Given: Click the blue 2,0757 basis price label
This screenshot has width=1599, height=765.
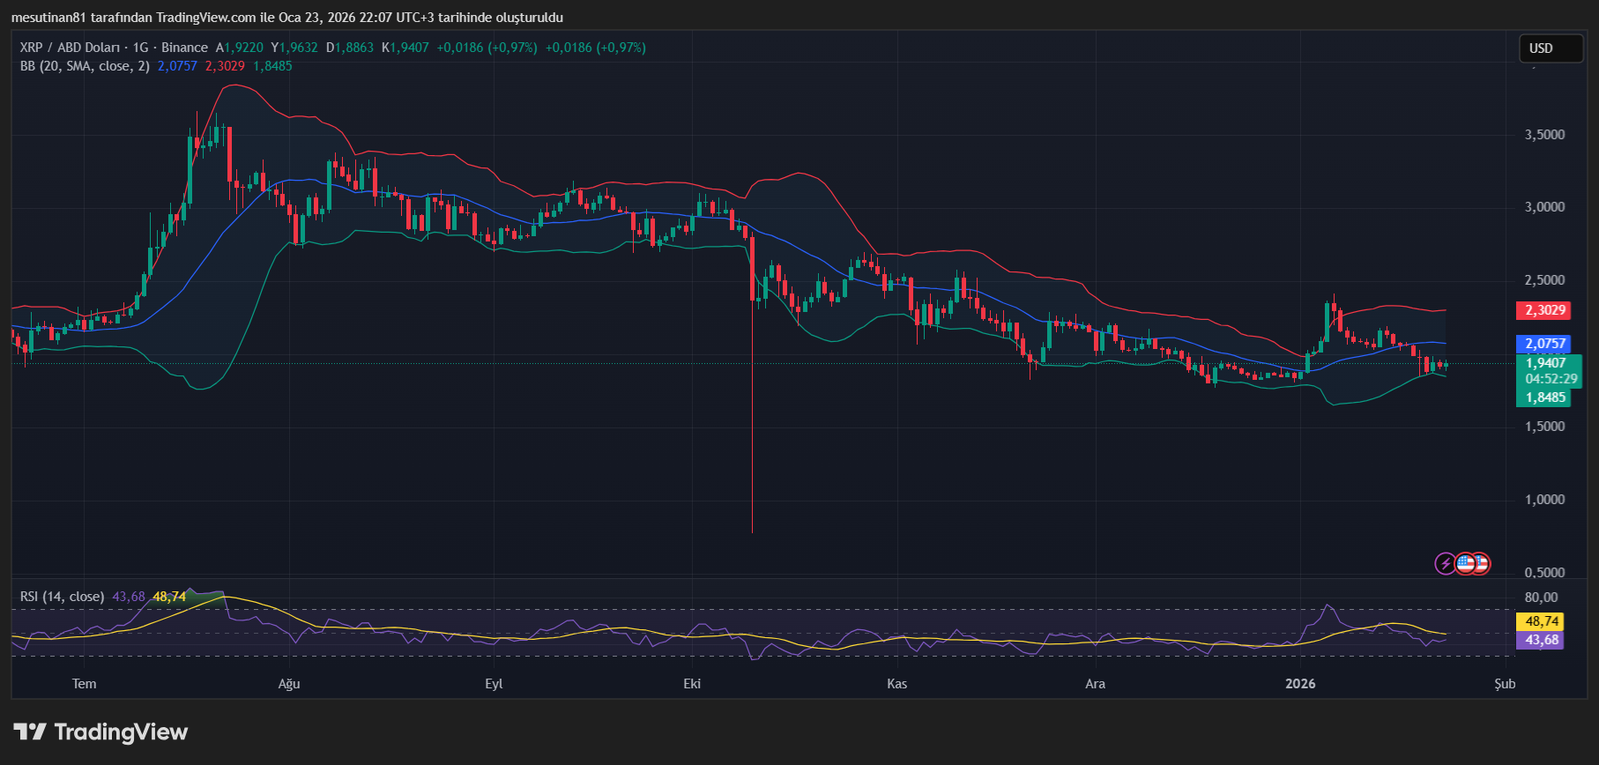Looking at the screenshot, I should [x=1546, y=344].
